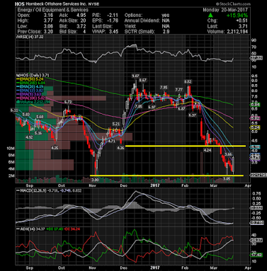This screenshot has height=271, width=267.
Task: Click the Ask value 4.95
Action: pos(82,16)
